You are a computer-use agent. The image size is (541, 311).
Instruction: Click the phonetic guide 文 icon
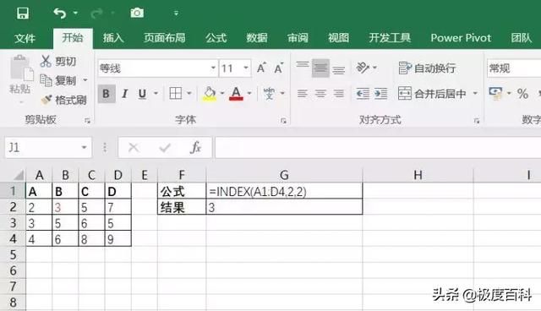click(269, 94)
